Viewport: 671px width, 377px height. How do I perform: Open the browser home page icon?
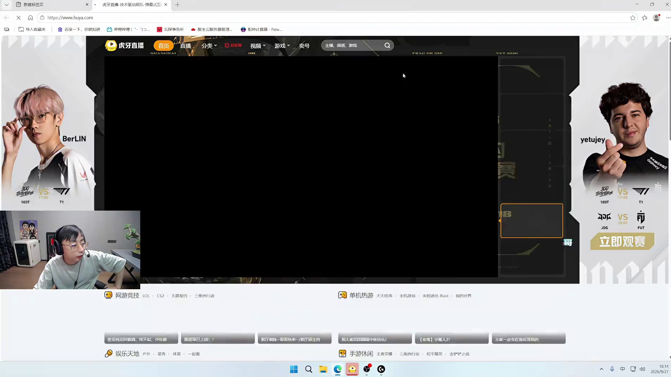tap(31, 18)
